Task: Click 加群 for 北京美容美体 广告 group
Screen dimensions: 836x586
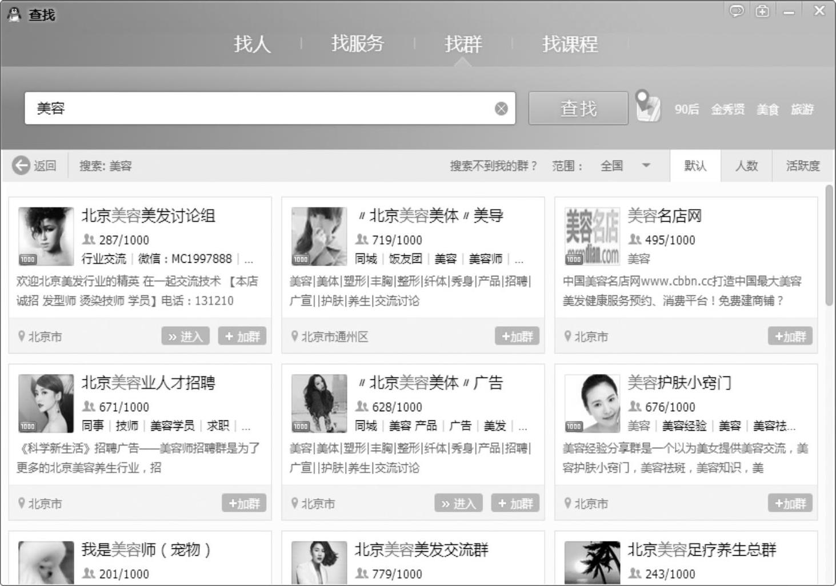Action: tap(515, 503)
